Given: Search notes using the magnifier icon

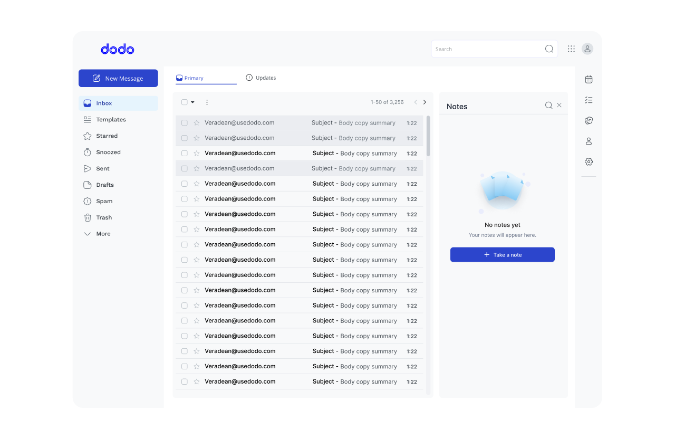Looking at the screenshot, I should tap(548, 106).
